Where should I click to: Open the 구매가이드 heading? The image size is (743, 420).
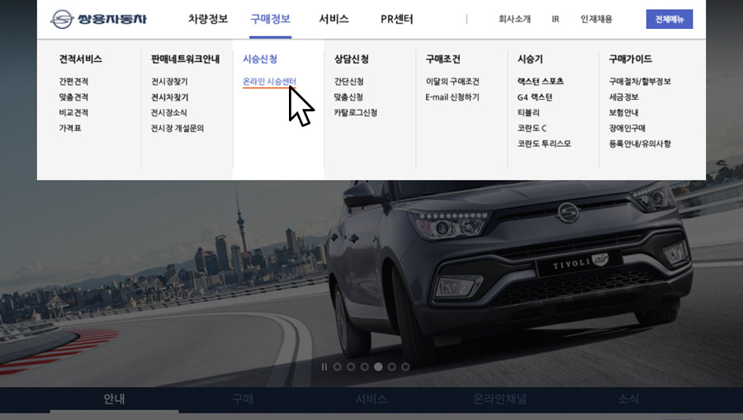pyautogui.click(x=630, y=59)
